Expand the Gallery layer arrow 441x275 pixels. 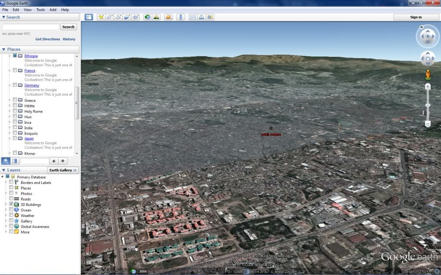click(x=6, y=221)
